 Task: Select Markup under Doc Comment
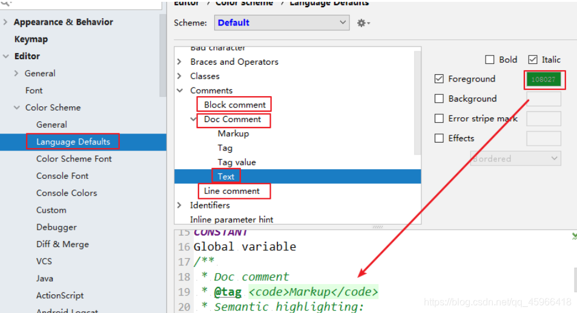coord(233,134)
